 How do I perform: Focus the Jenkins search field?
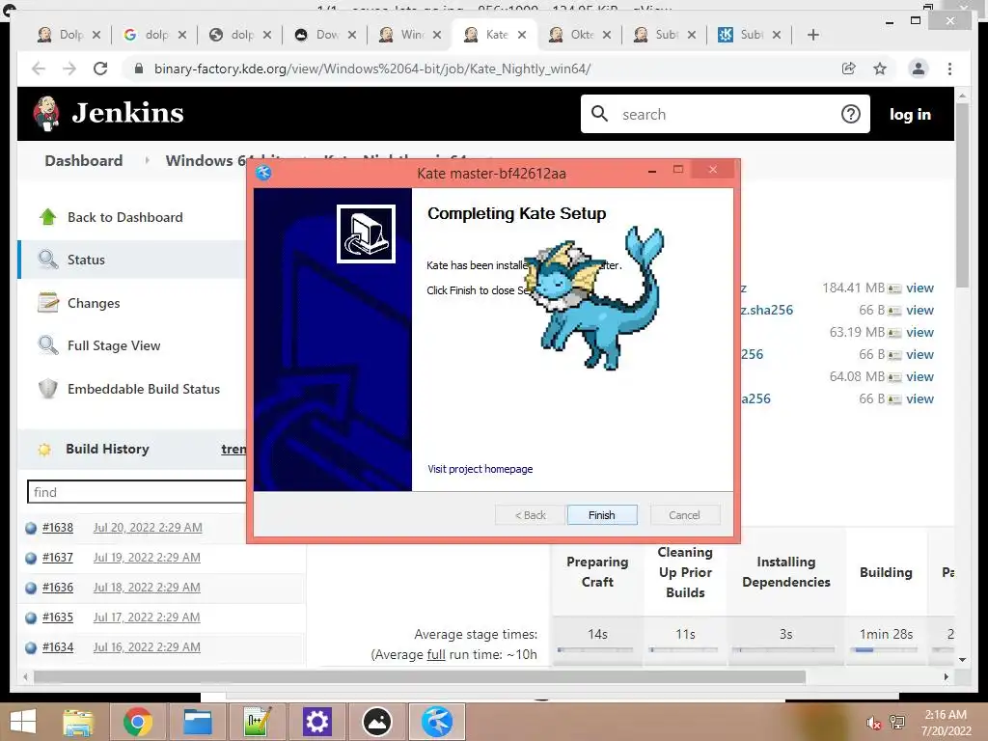[x=725, y=114]
